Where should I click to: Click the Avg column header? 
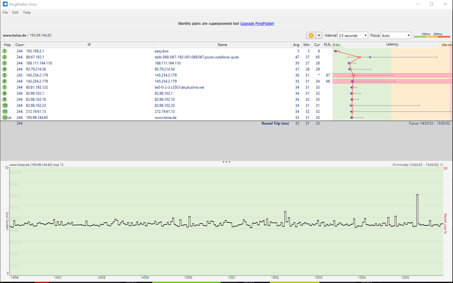pos(296,45)
